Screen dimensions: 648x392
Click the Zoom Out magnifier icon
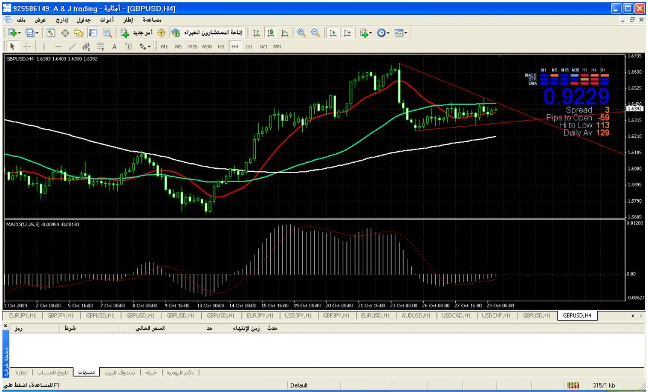click(314, 32)
